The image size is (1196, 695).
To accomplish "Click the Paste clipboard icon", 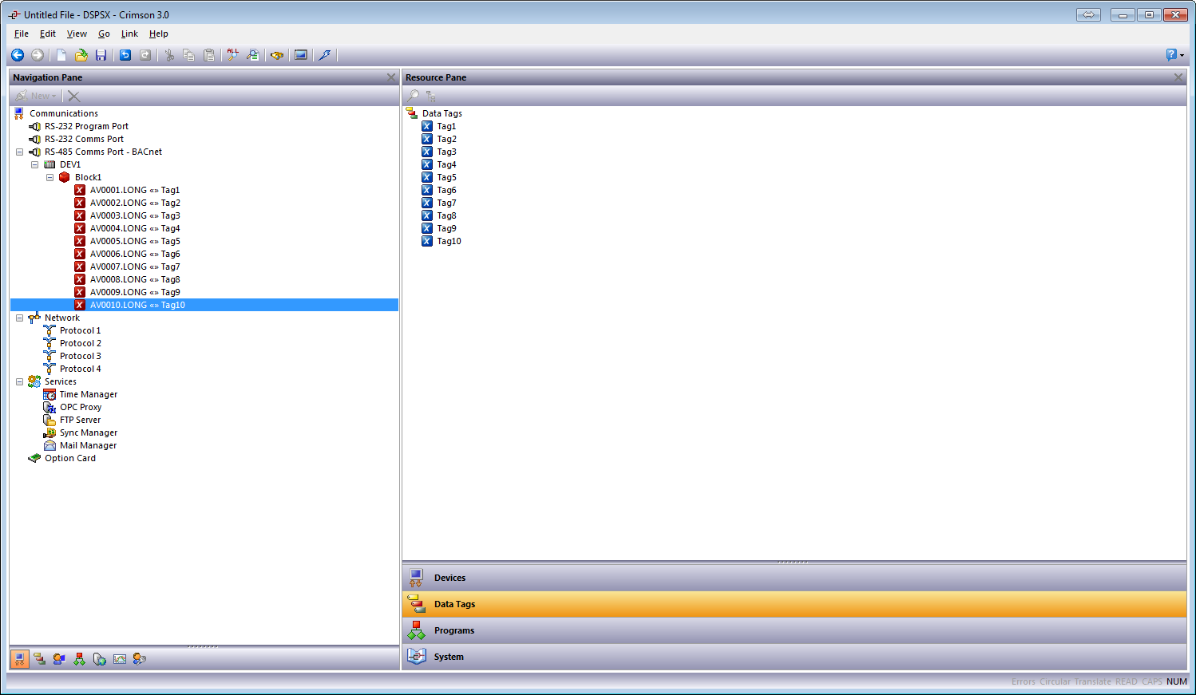I will (x=209, y=55).
